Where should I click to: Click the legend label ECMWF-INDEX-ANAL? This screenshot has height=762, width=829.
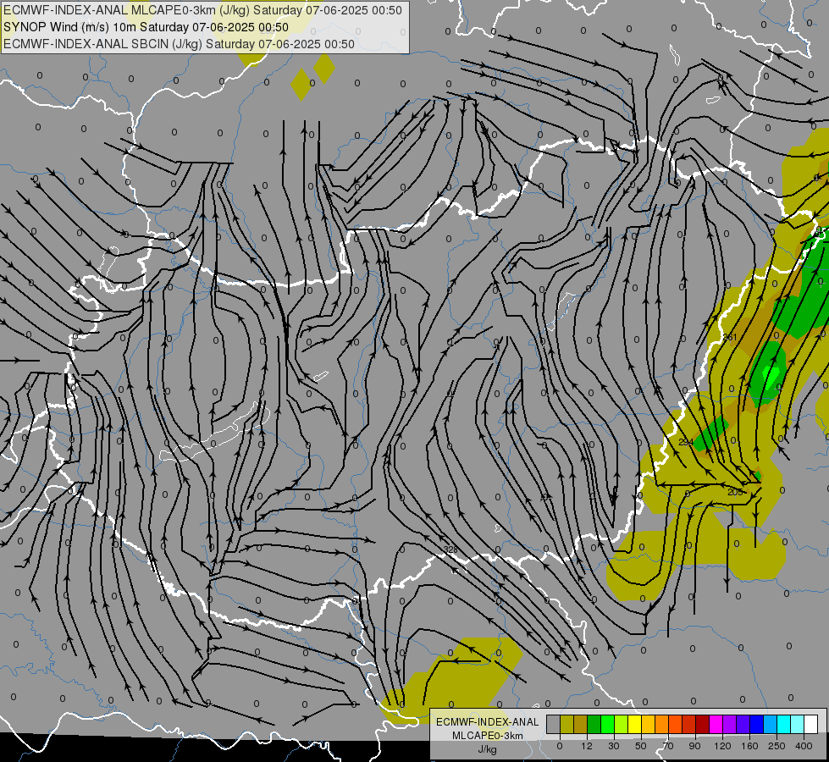[x=487, y=722]
